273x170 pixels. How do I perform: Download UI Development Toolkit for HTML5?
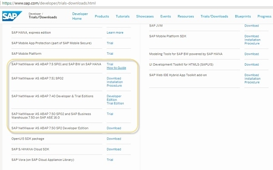(x=252, y=65)
